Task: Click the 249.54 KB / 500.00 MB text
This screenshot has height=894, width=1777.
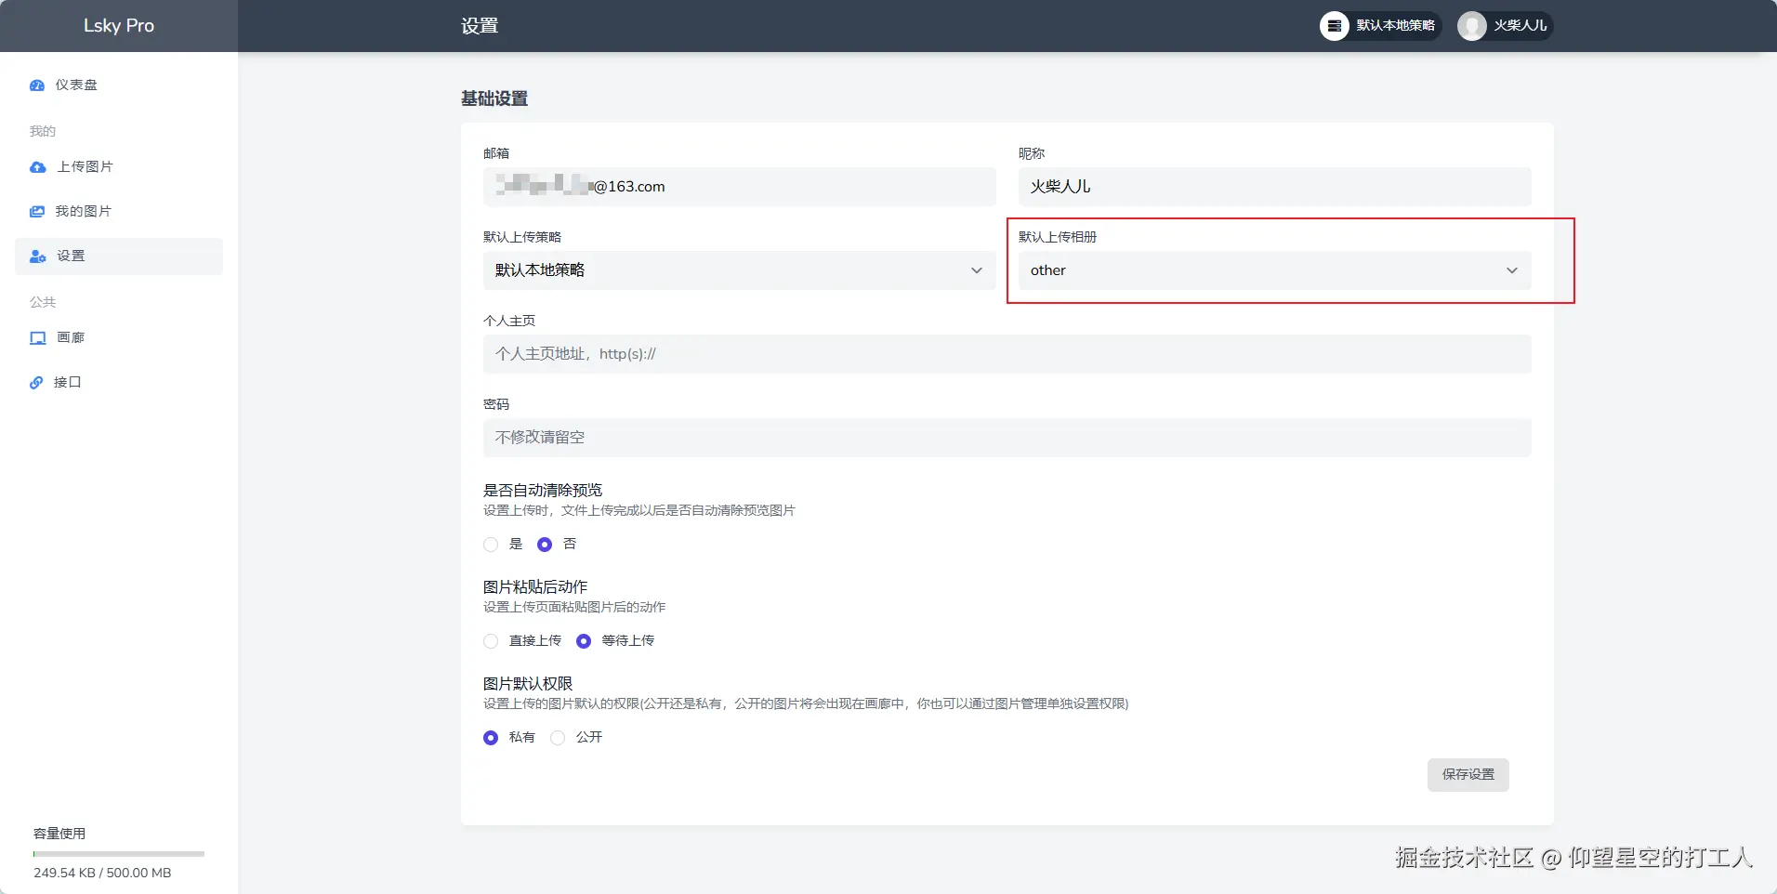Action: click(102, 874)
